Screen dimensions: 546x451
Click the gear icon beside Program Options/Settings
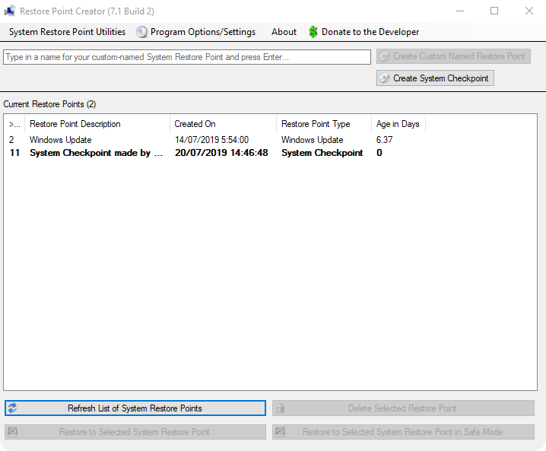pyautogui.click(x=141, y=32)
